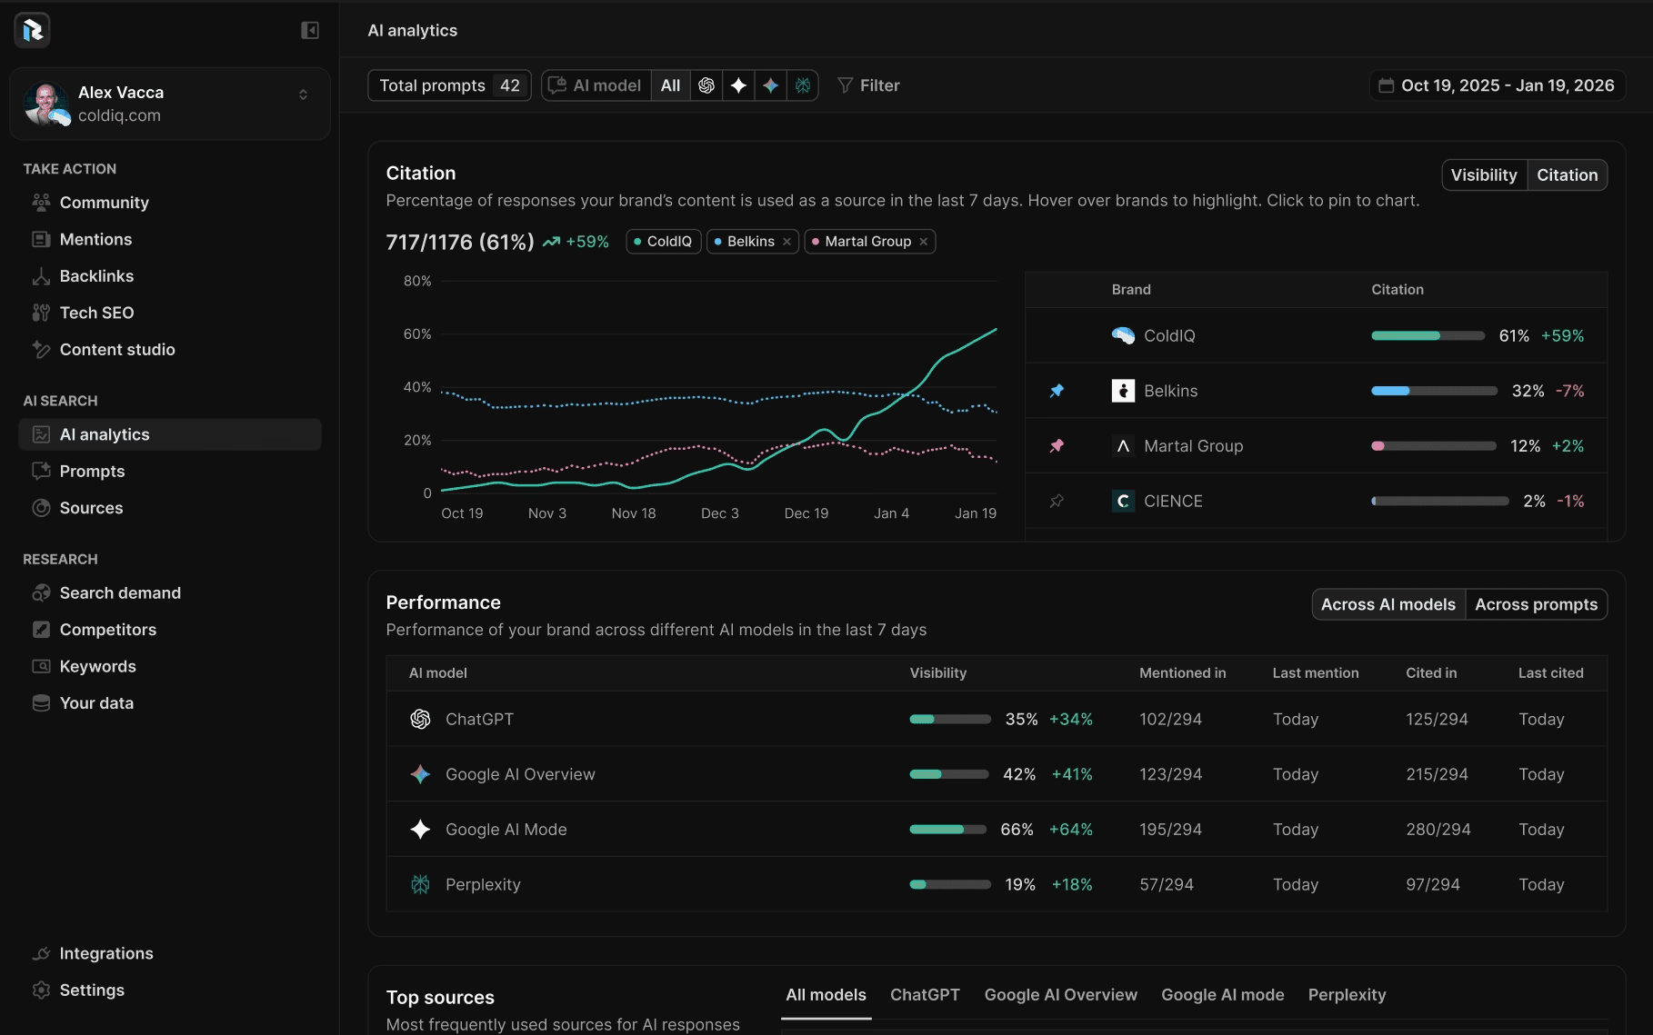Screen dimensions: 1653x1035
Task: Click the app logo in the sidebar header
Action: click(x=33, y=30)
